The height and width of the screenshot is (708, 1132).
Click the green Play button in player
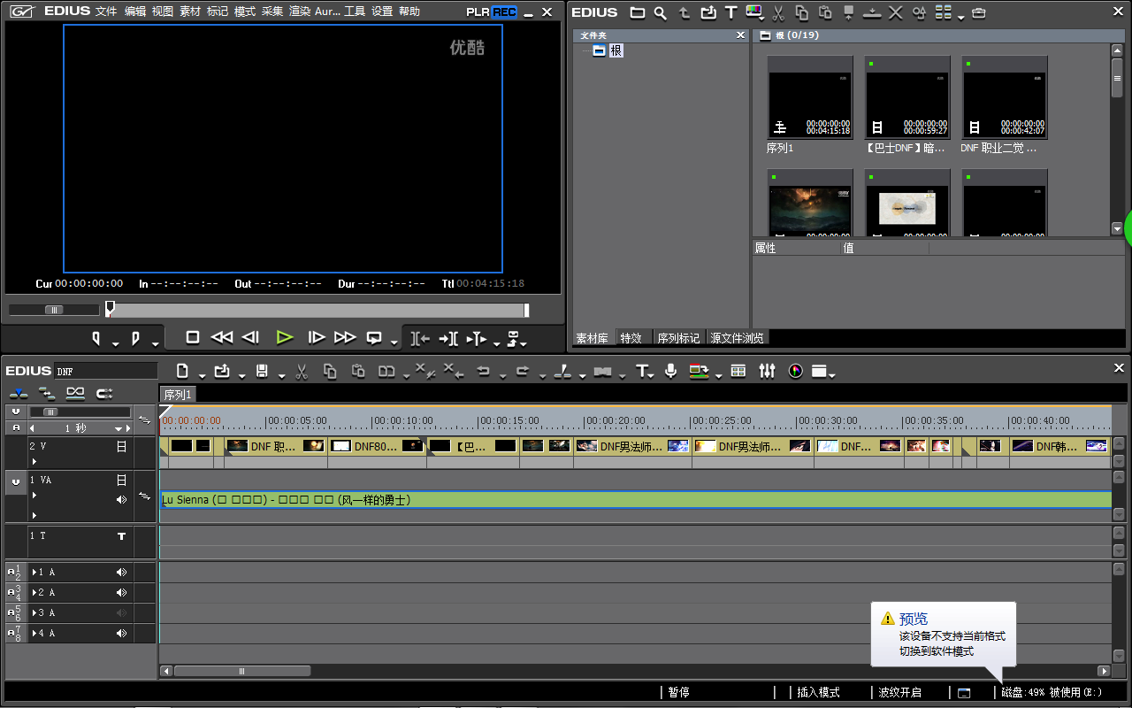point(284,337)
